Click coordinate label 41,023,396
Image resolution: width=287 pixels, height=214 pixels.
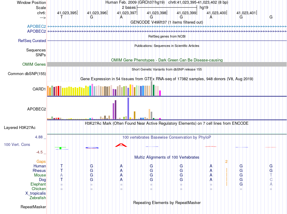click(x=97, y=13)
